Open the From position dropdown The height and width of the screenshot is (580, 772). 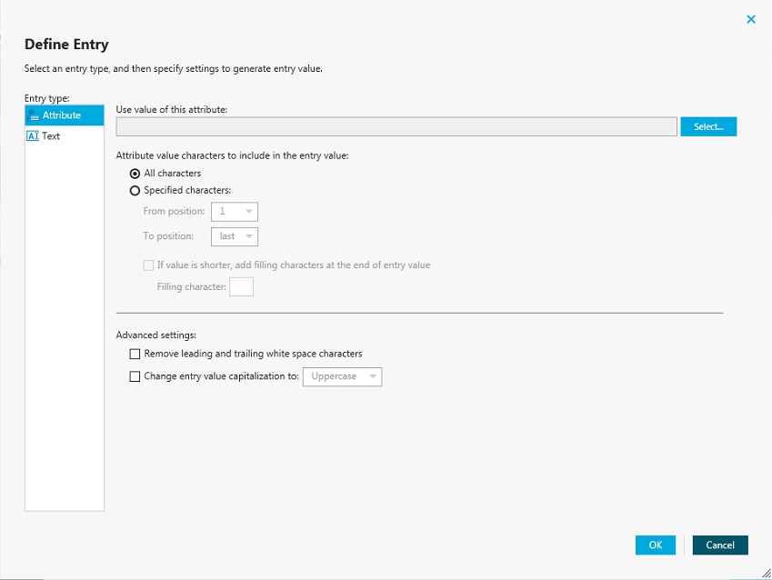tap(235, 212)
